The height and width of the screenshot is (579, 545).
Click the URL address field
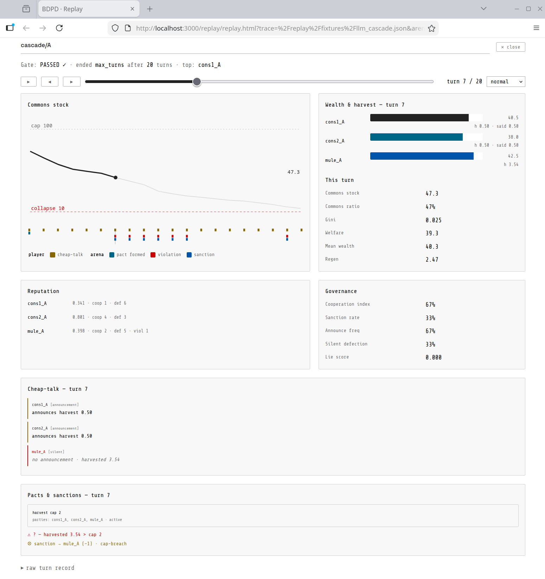pyautogui.click(x=280, y=28)
